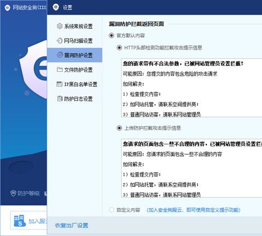Click the log icon beside 防护日志设置

(x=59, y=99)
